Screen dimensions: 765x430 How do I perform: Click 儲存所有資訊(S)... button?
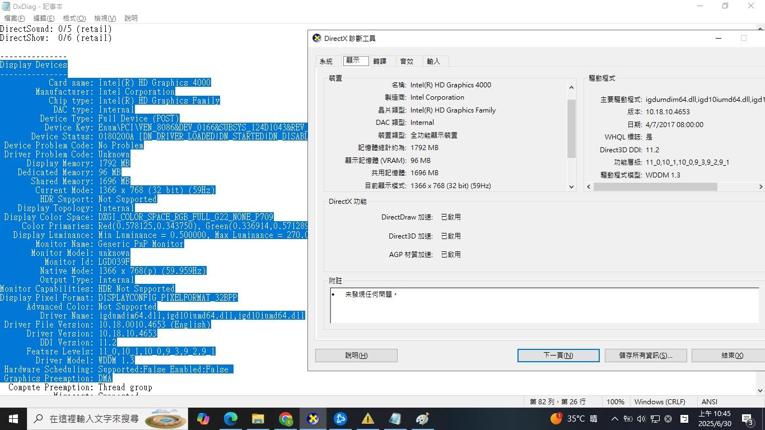[646, 356]
